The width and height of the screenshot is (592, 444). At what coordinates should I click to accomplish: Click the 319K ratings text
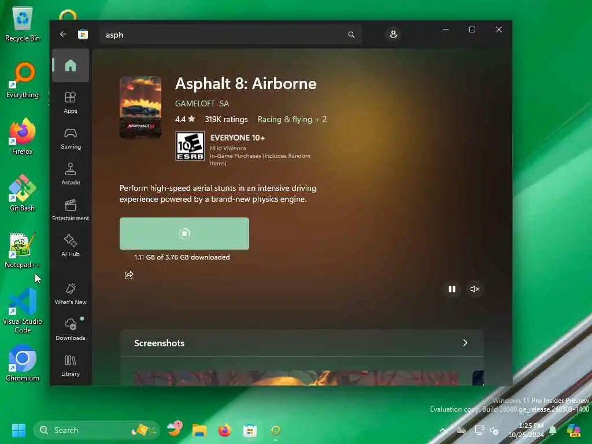226,119
